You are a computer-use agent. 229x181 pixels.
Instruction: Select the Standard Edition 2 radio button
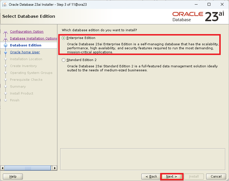click(63, 60)
